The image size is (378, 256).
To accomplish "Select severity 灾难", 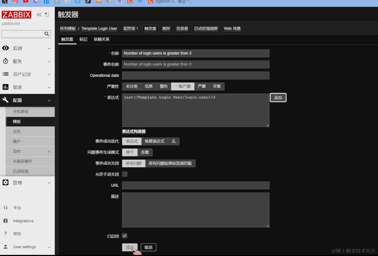I will [x=217, y=86].
